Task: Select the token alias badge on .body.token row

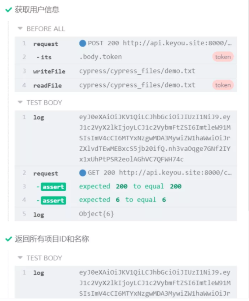Action: click(x=223, y=57)
